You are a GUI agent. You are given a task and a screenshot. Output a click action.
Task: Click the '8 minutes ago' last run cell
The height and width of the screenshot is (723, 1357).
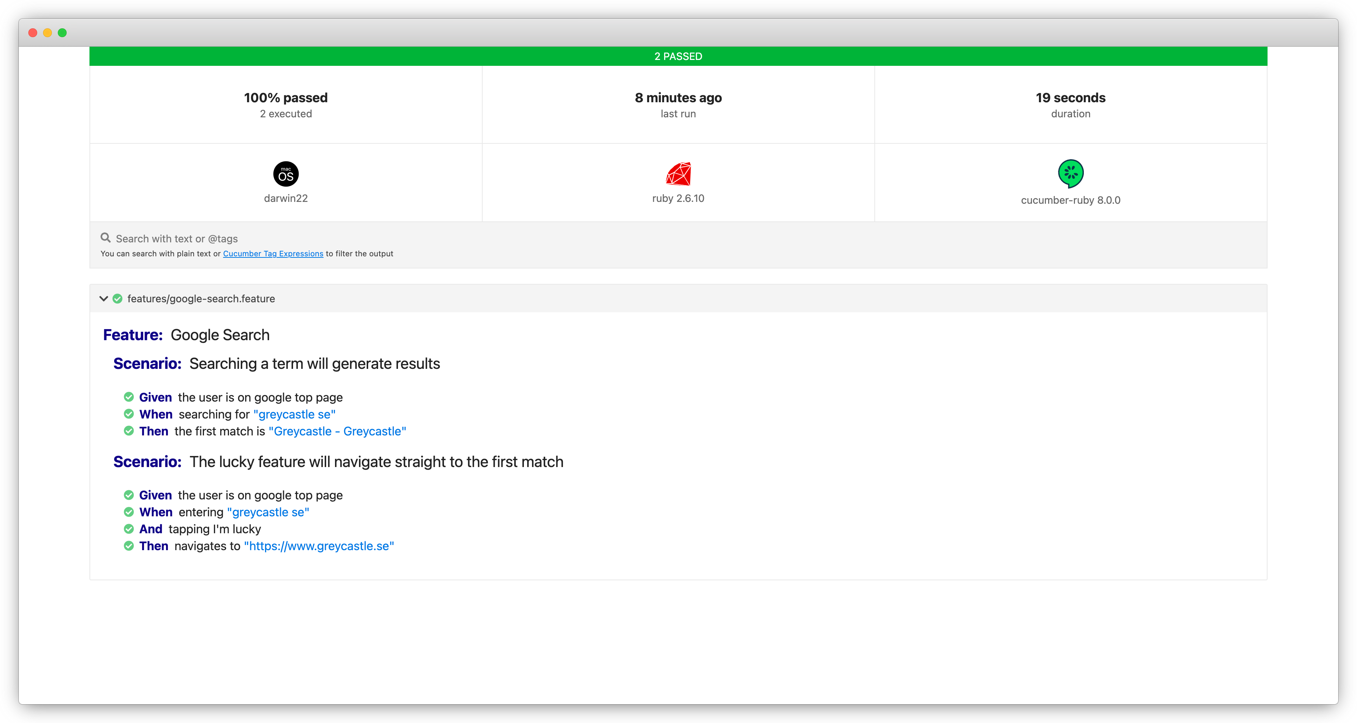(x=678, y=105)
